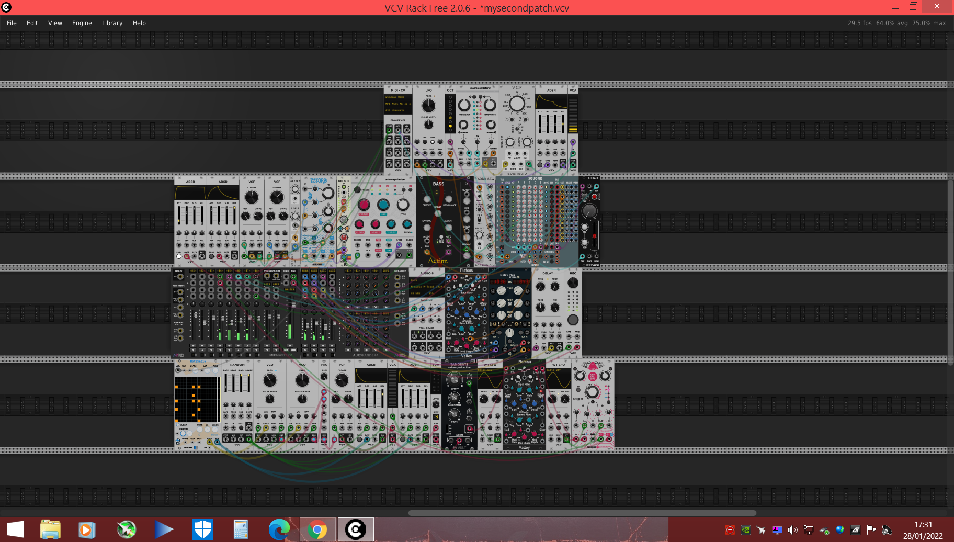
Task: Click the Chrome icon in the taskbar
Action: click(x=317, y=529)
